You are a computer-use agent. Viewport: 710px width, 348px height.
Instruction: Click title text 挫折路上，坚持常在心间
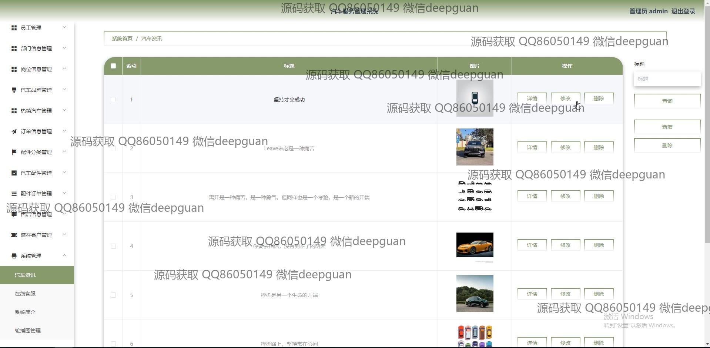click(x=289, y=344)
